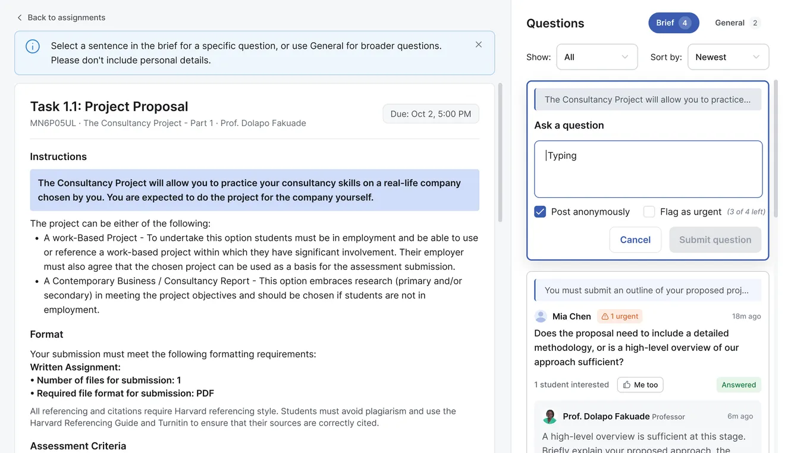The width and height of the screenshot is (785, 453).
Task: Click the highlighted Consultancy Project sentence
Action: tap(255, 190)
